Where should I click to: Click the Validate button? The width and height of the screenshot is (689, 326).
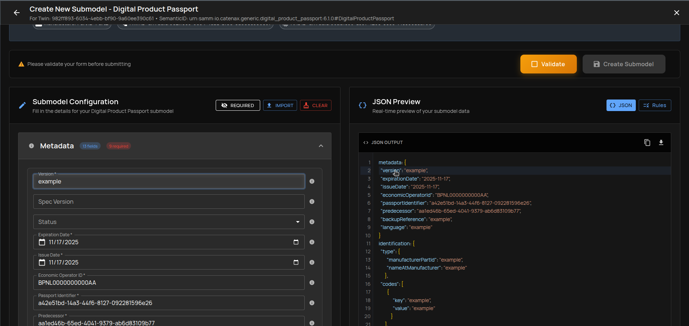click(548, 64)
